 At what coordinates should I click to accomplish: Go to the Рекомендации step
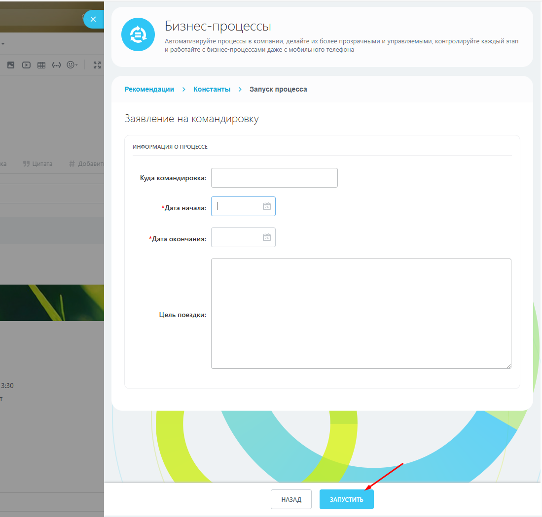pos(149,89)
